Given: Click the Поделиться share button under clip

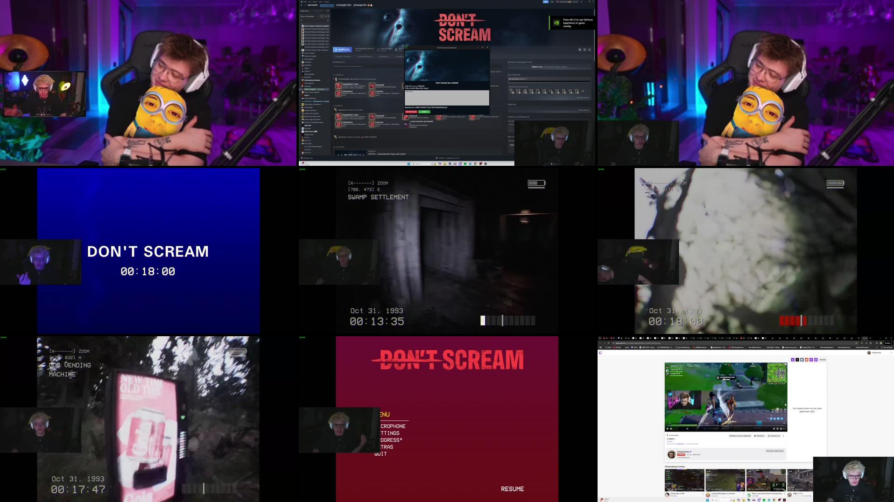Looking at the screenshot, I should (x=774, y=436).
